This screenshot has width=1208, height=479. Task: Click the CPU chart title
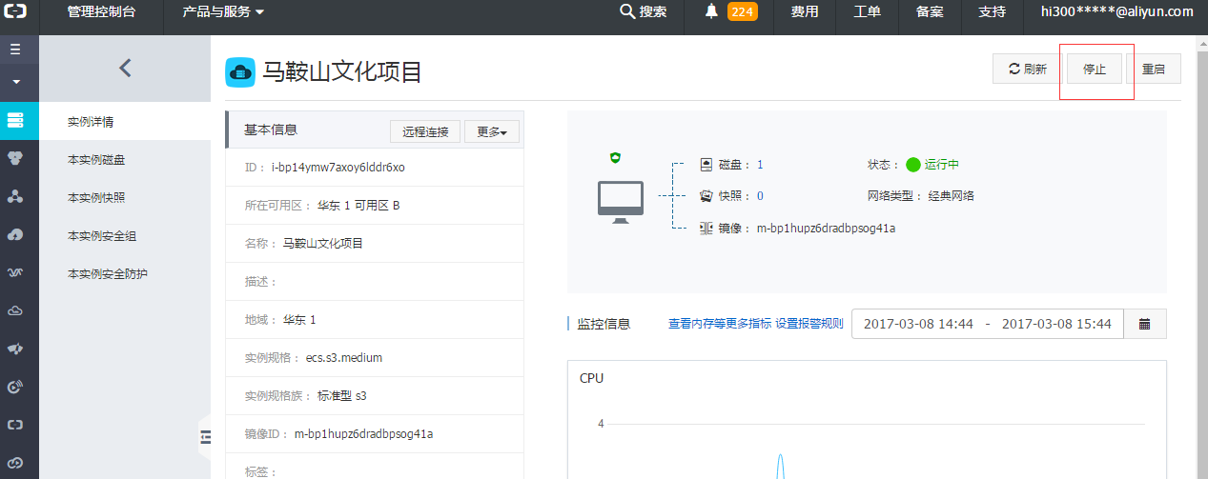[591, 378]
